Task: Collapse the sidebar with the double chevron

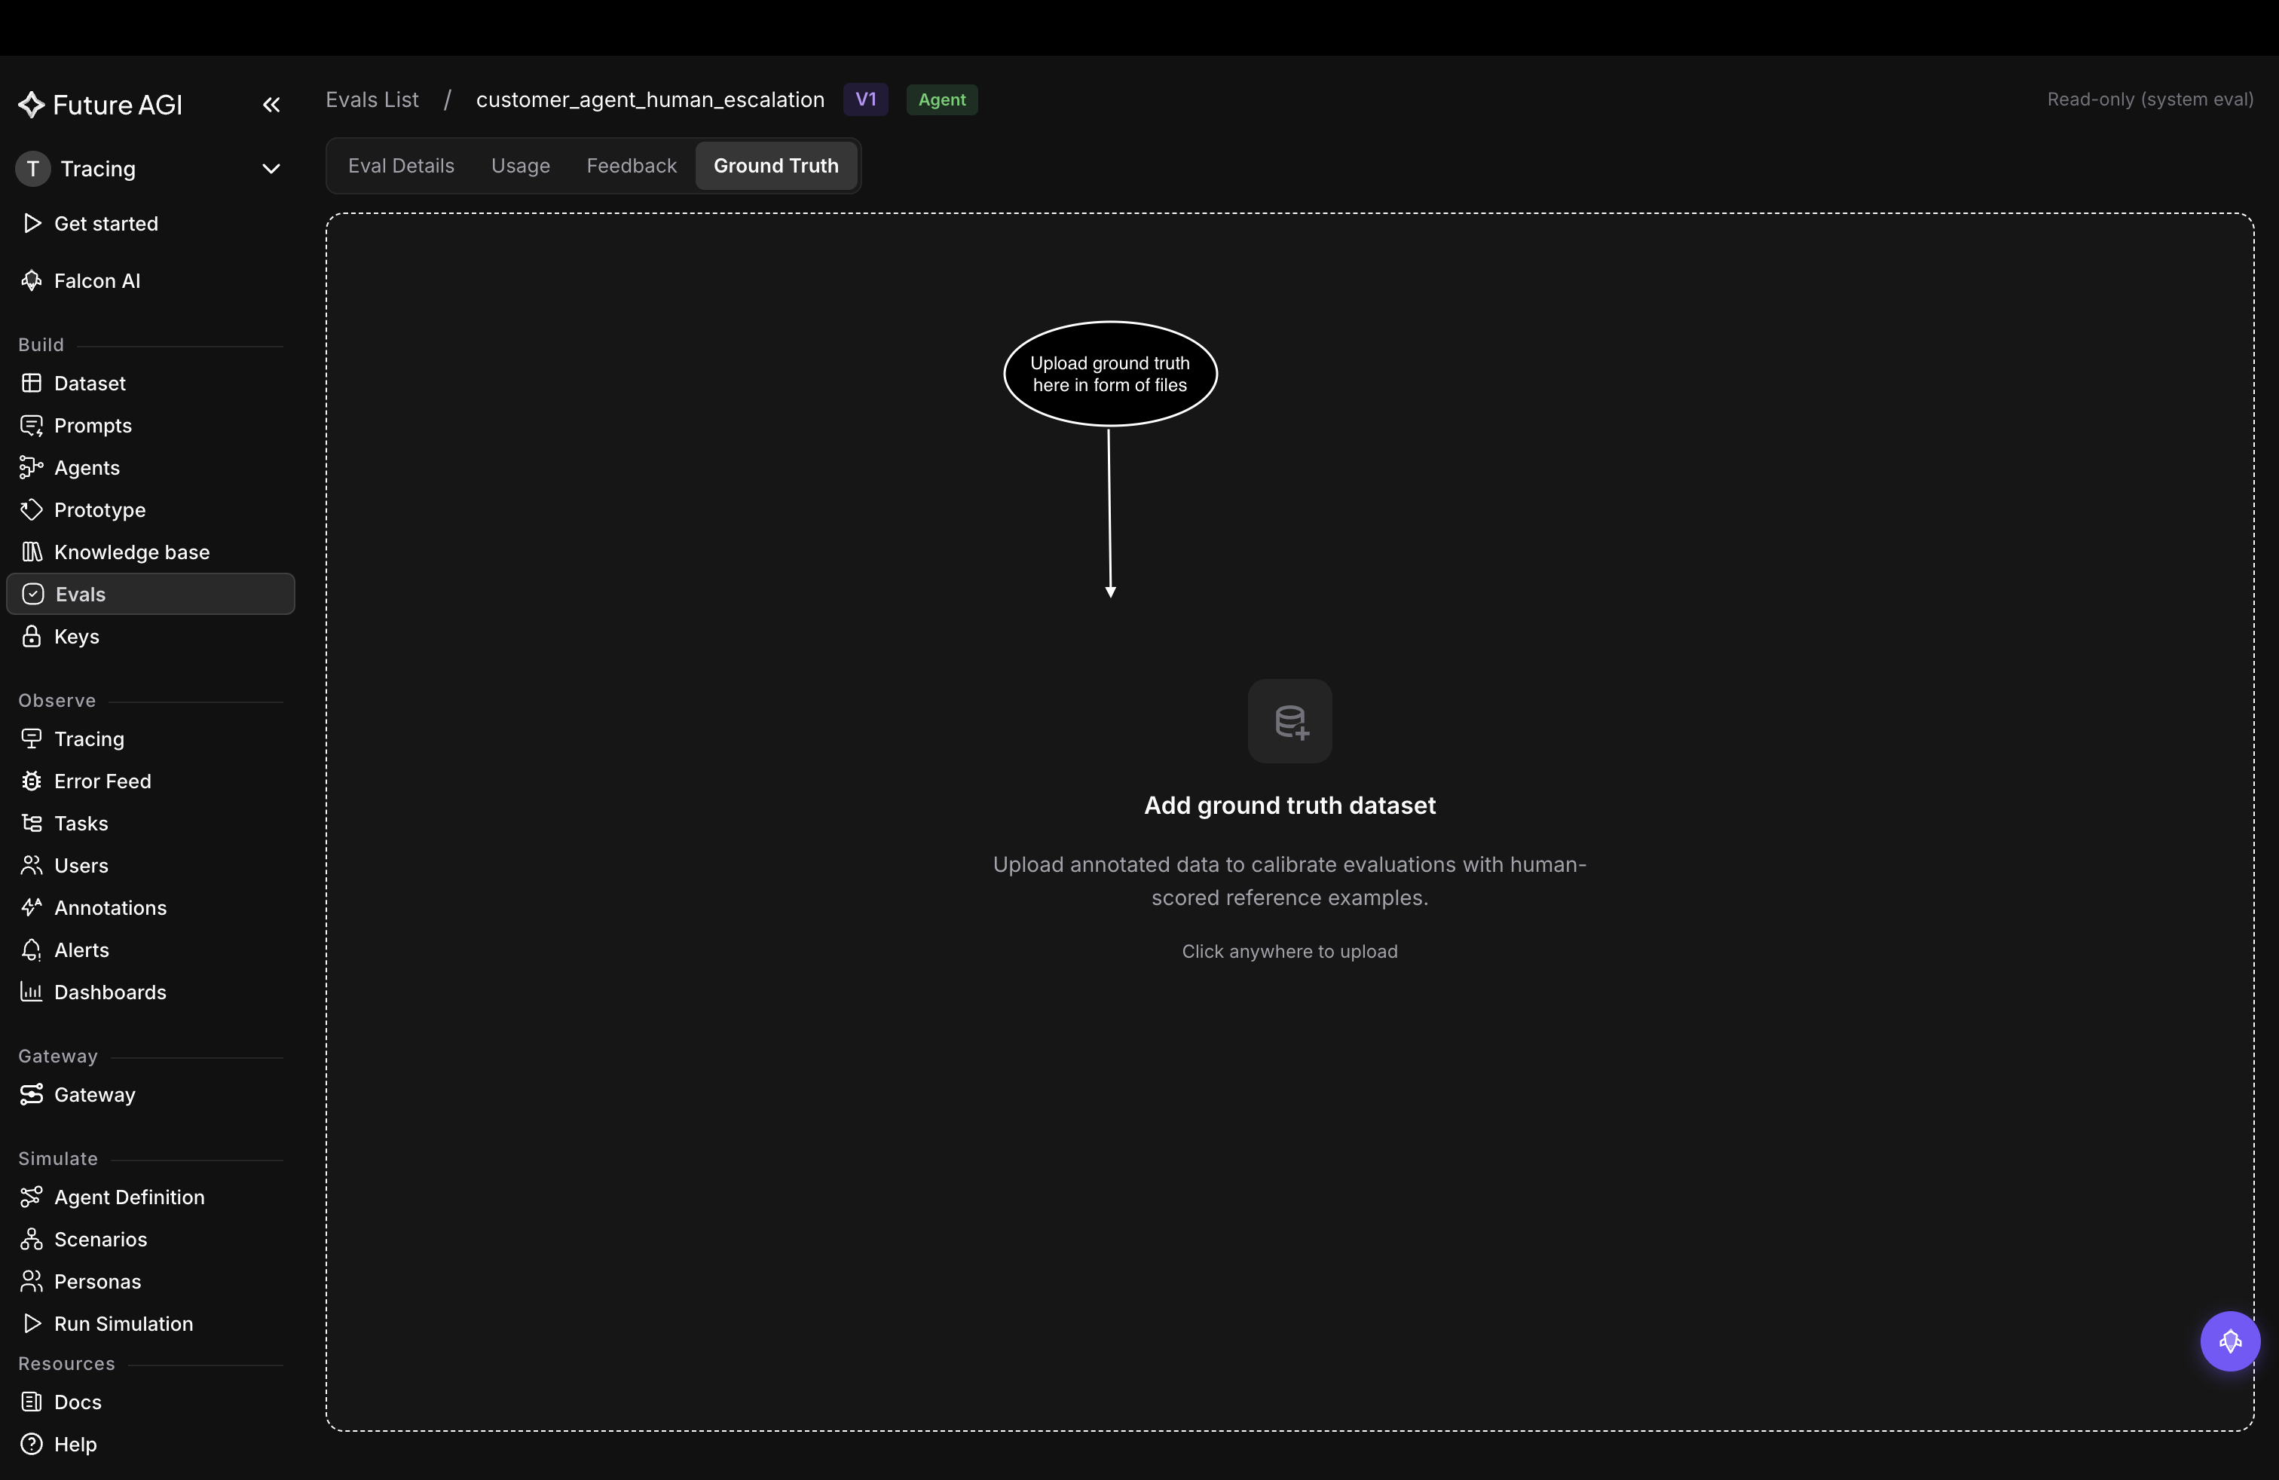Action: 271,105
